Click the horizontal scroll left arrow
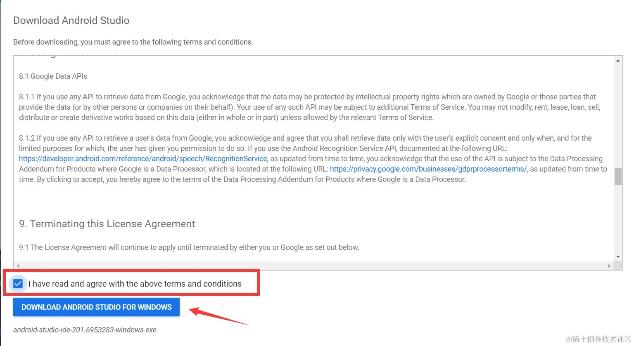 pyautogui.click(x=18, y=266)
